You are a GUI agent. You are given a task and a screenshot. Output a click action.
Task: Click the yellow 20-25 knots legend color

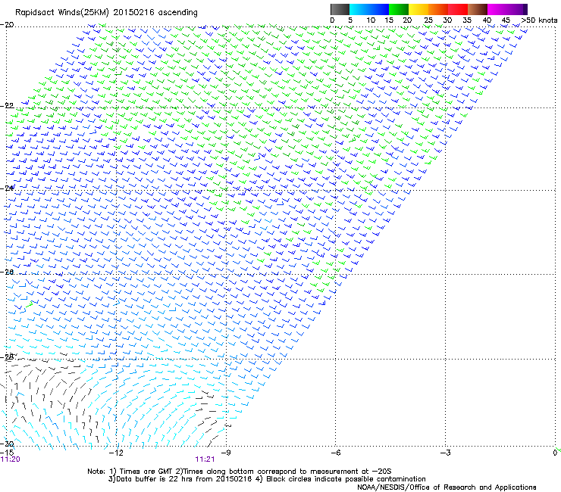click(418, 9)
